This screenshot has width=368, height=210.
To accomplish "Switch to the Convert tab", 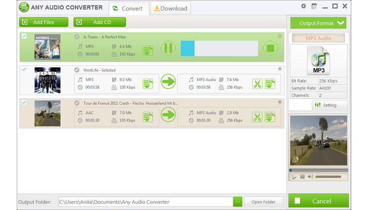I will (x=129, y=9).
